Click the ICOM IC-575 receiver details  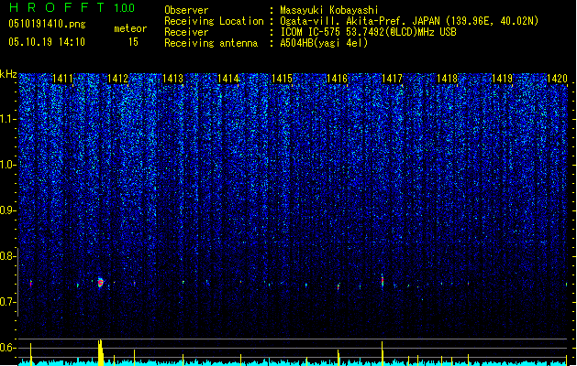(x=368, y=32)
